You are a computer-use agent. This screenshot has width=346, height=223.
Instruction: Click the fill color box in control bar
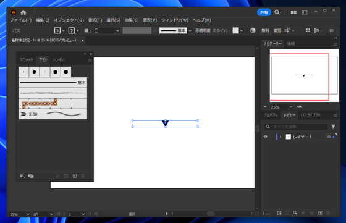point(57,30)
